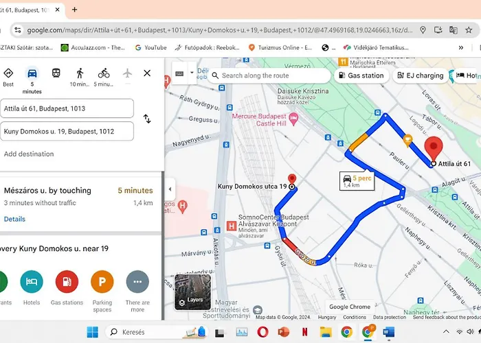Screen dimensions: 481x343
Task: Click Add destination
Action: (29, 154)
